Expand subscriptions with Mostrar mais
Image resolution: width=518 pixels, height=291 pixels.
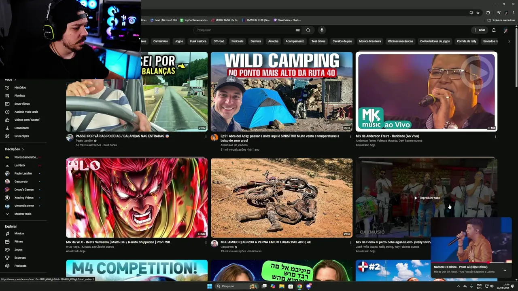pos(23,214)
